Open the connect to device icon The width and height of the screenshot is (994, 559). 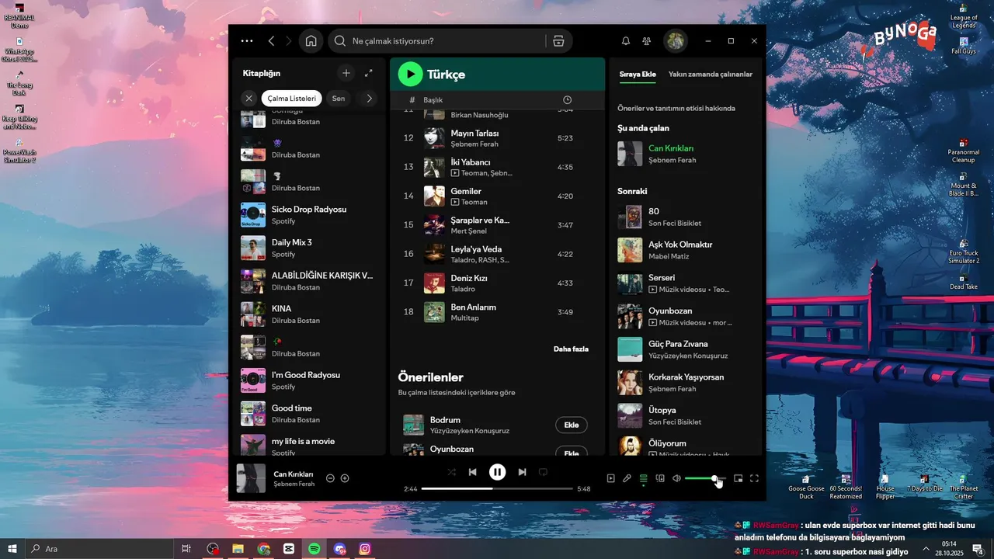[660, 478]
